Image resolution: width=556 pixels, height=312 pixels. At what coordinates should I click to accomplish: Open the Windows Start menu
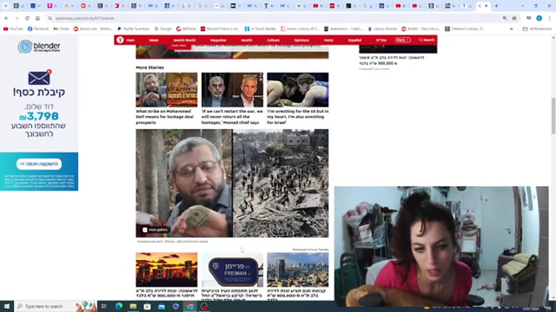(7, 306)
